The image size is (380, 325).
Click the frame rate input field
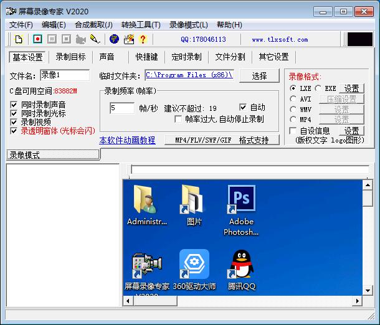click(x=122, y=108)
